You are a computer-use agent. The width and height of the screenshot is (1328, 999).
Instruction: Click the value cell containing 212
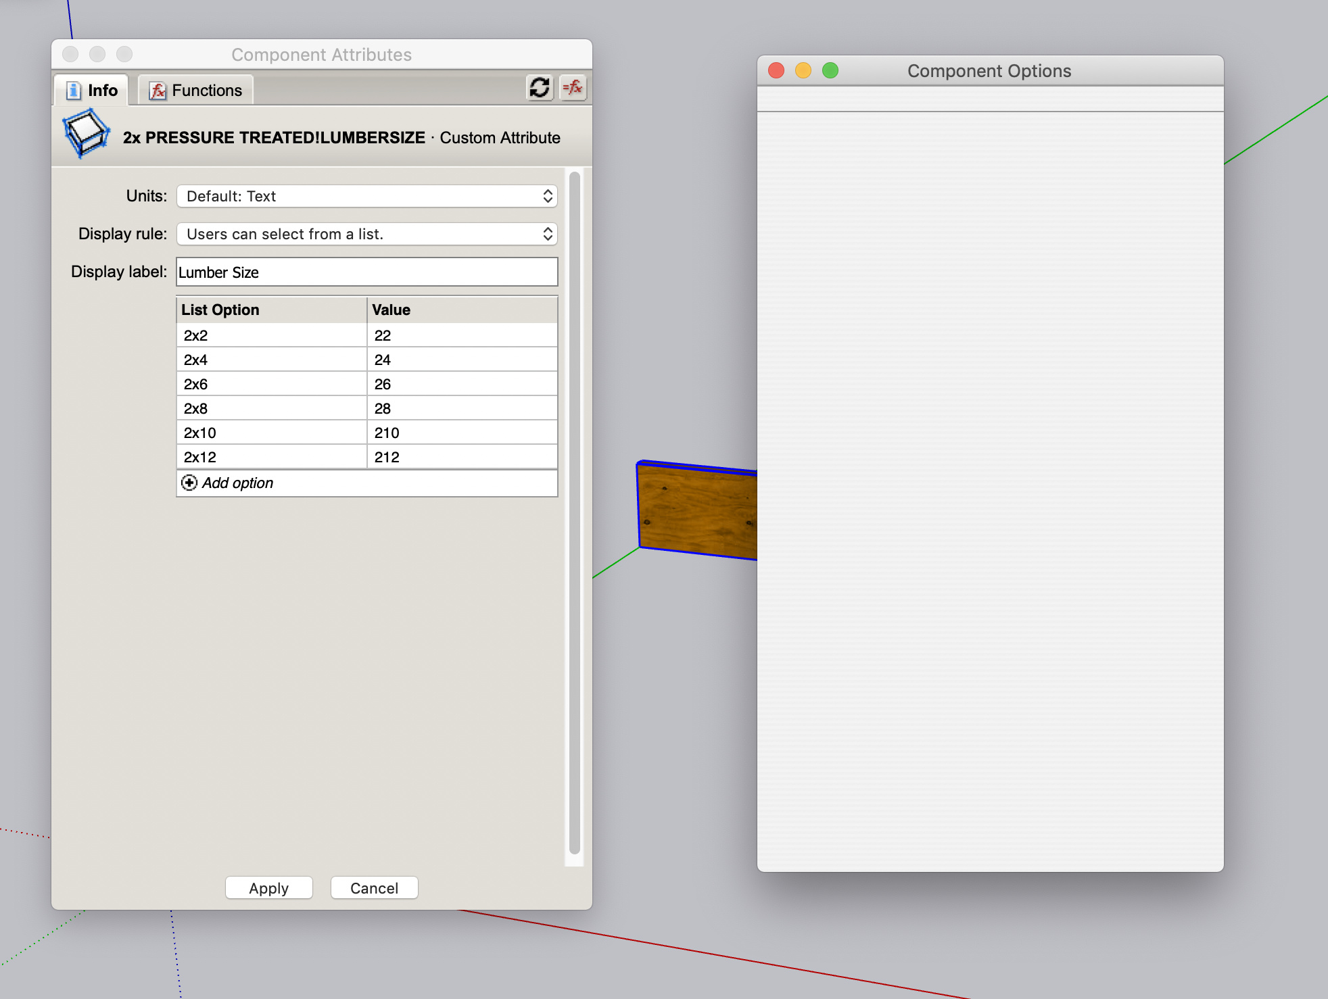click(462, 457)
